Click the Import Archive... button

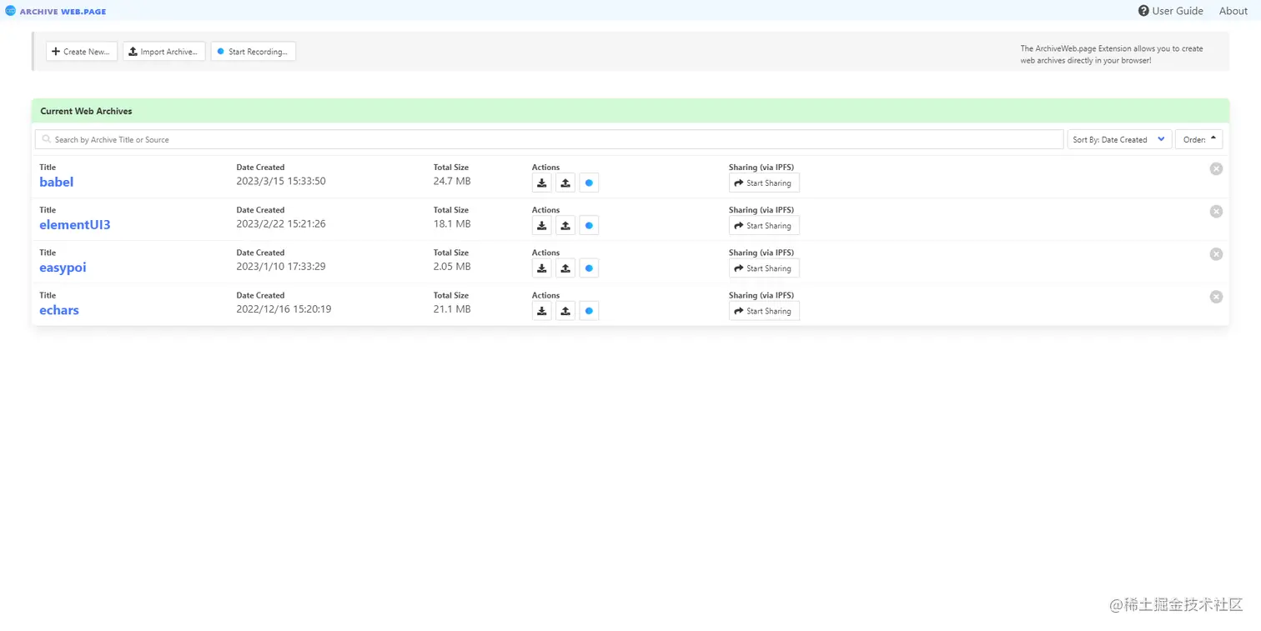coord(164,52)
